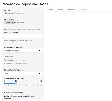Click the 'Results will fade when re-running' text
The height and width of the screenshot is (101, 112).
tap(15, 63)
